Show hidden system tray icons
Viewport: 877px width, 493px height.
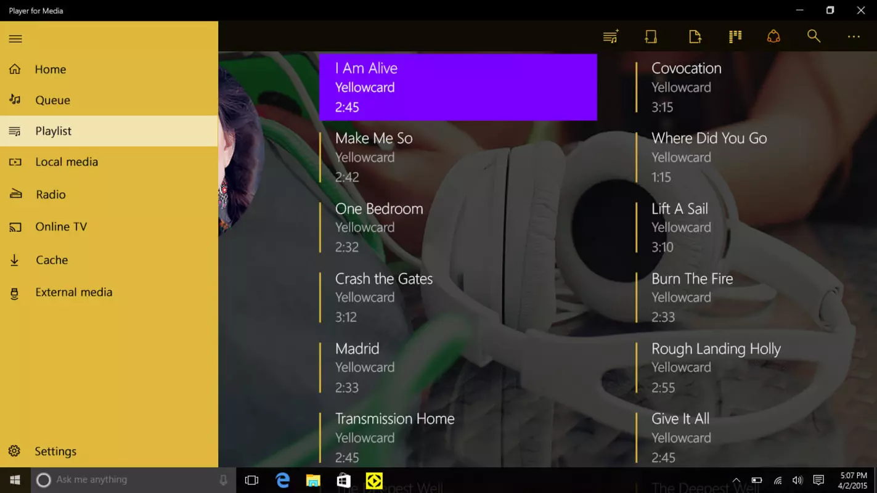pyautogui.click(x=736, y=480)
